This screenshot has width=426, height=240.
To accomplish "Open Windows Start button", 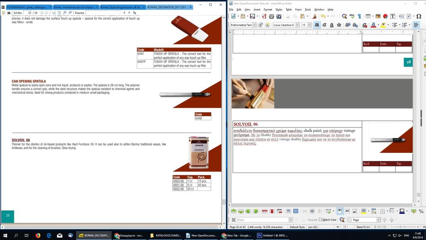I will click(x=5, y=235).
